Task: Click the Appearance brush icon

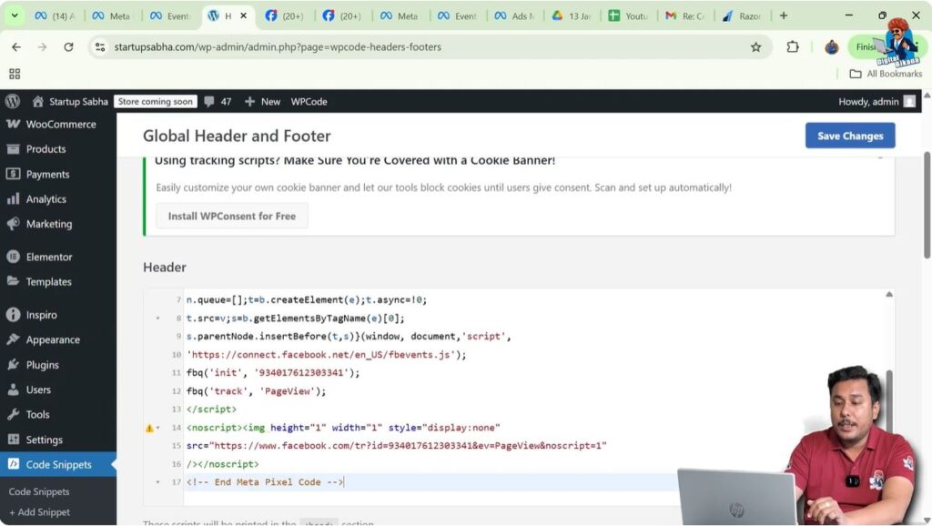Action: 13,339
